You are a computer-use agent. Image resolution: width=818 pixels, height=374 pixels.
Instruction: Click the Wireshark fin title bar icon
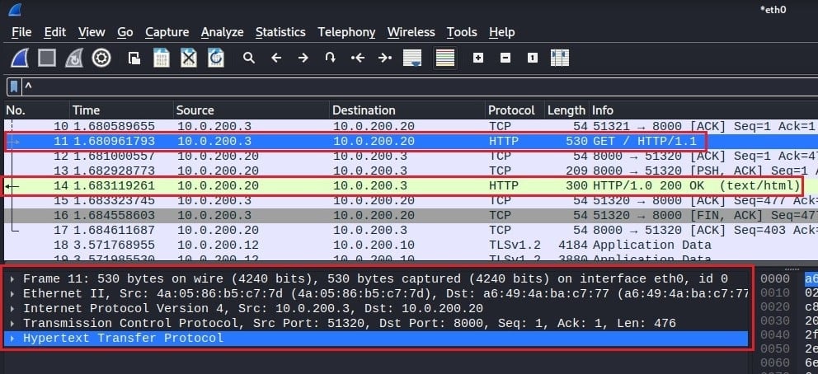(15, 9)
